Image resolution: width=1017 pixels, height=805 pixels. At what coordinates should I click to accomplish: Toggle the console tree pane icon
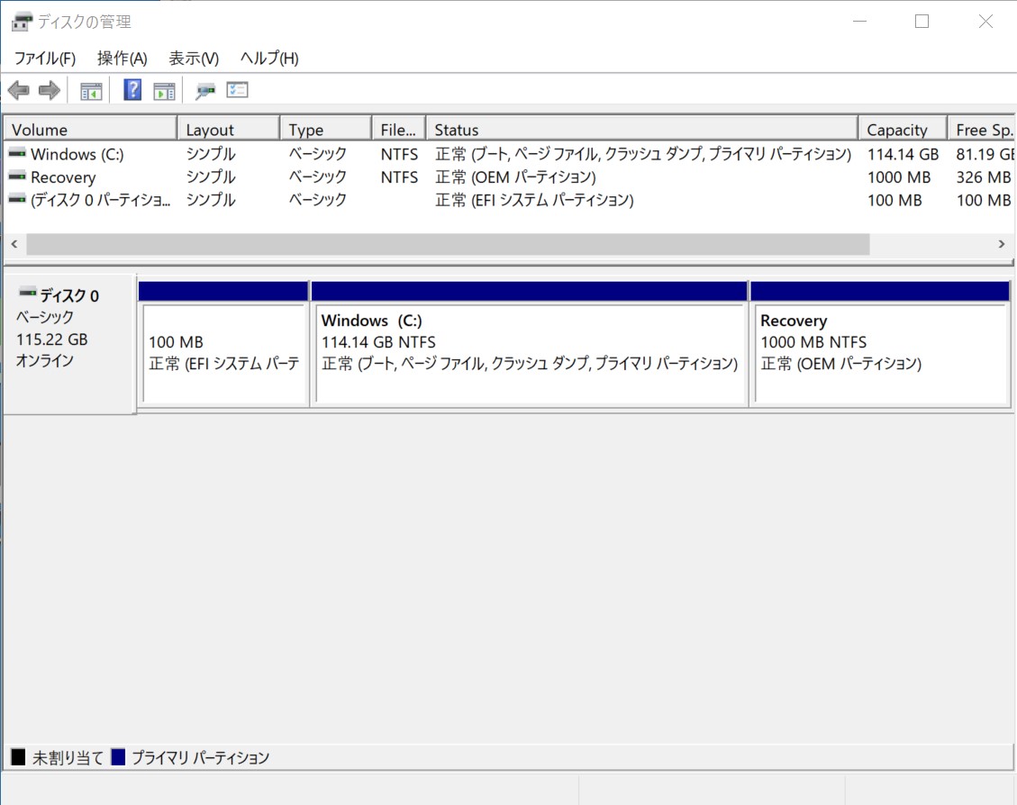click(x=92, y=91)
